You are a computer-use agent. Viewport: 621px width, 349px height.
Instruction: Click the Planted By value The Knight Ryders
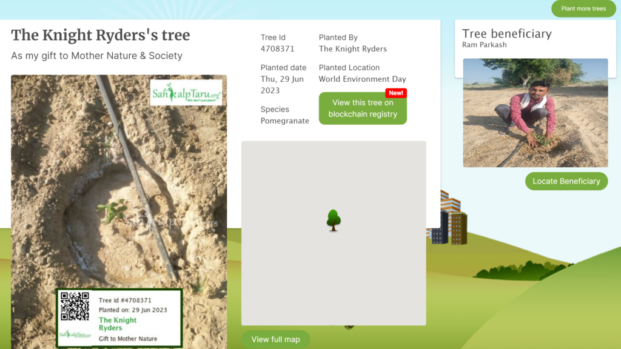[x=352, y=48]
